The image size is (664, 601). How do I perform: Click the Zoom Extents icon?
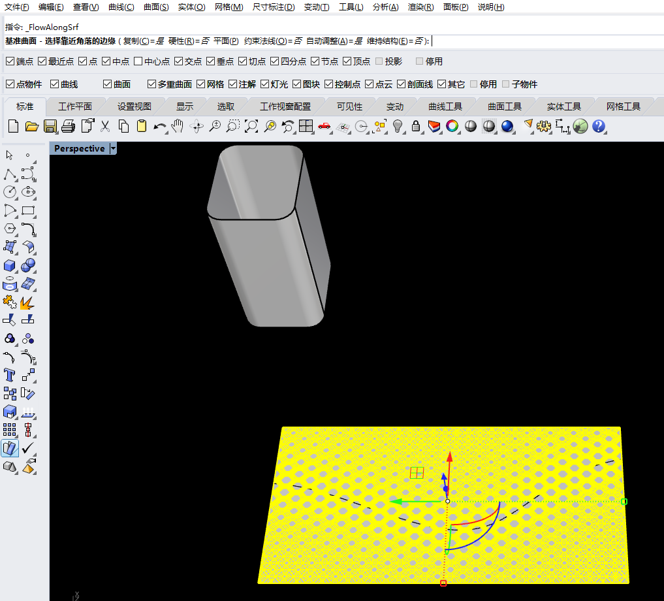coord(251,126)
